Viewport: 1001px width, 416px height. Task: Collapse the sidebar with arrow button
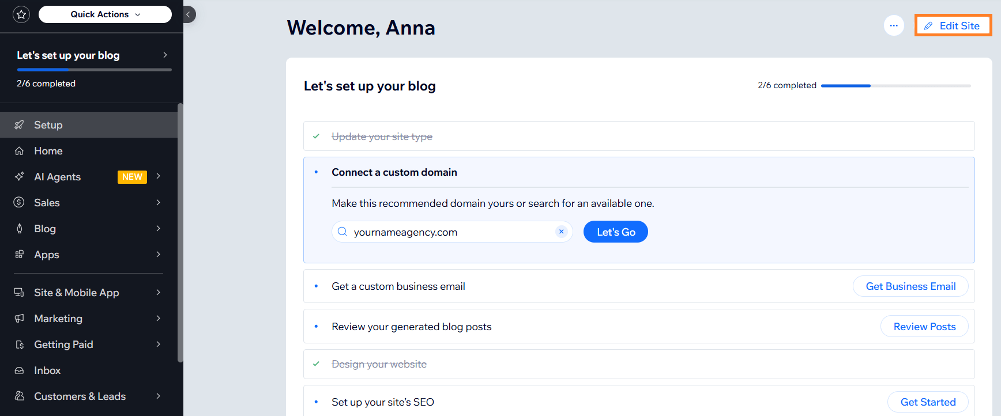189,14
